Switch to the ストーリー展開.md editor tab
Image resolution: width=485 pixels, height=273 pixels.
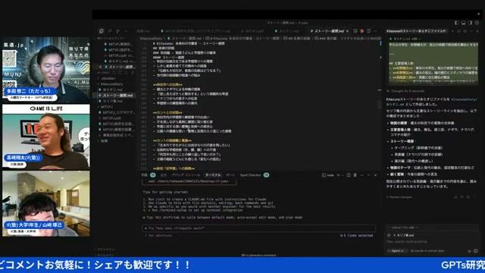[328, 31]
